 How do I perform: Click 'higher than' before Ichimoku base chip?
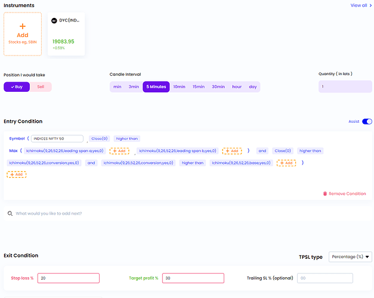[193, 163]
